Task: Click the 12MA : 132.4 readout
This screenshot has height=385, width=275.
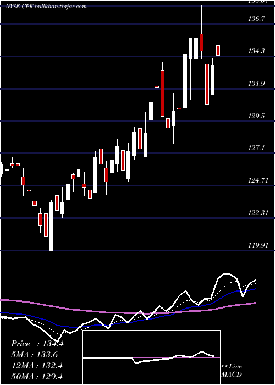Action: [37, 366]
